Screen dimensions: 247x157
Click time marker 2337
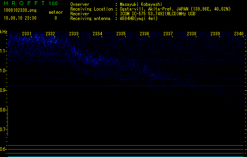pos(168,34)
